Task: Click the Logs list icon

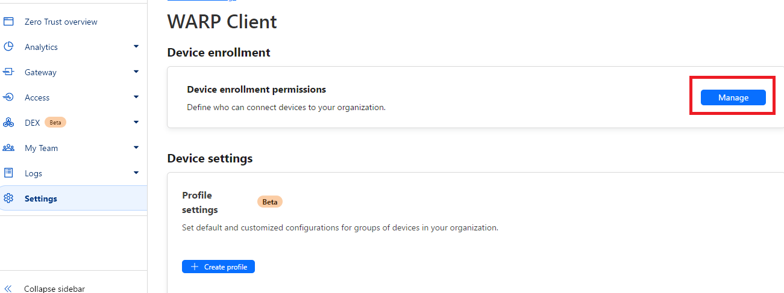Action: click(8, 173)
